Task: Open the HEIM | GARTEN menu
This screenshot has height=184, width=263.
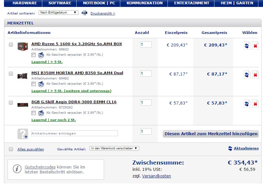Action: tap(237, 3)
